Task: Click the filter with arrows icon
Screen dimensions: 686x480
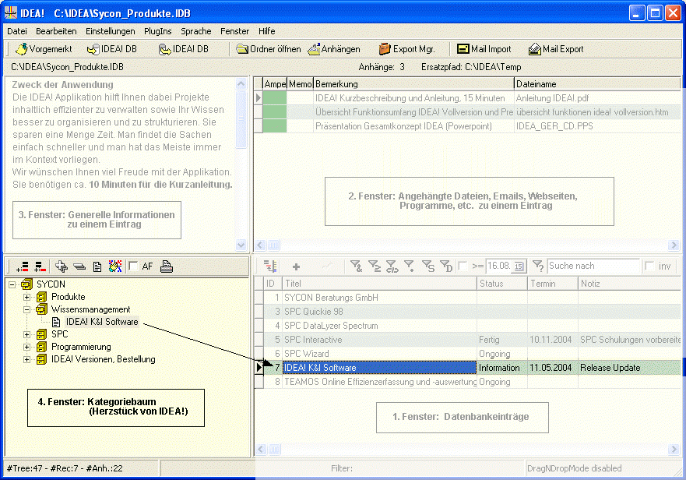Action: click(392, 266)
